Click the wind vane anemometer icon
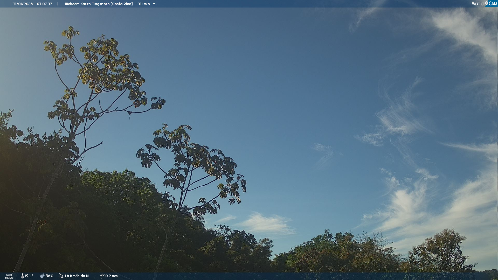 tap(61, 276)
